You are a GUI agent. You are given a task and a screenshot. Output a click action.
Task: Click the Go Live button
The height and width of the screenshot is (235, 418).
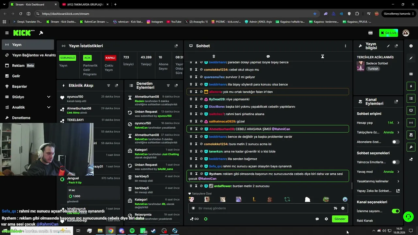388,33
